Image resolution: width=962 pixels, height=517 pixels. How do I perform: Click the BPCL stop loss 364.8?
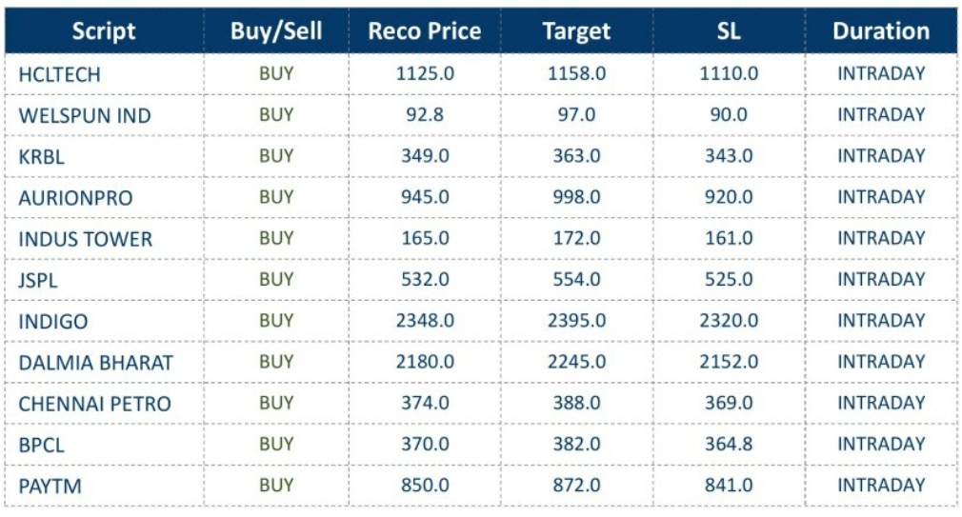click(729, 444)
